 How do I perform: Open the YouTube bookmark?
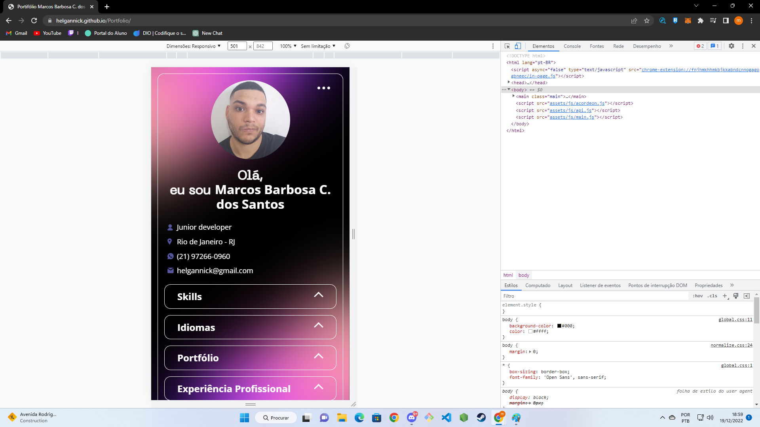(47, 33)
